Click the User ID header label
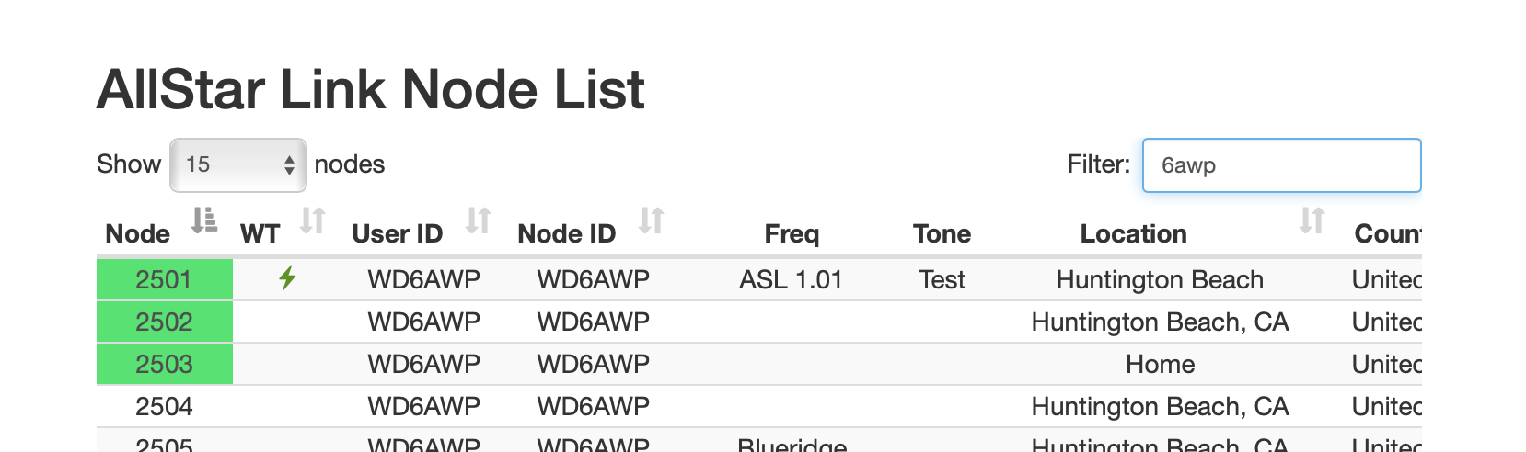Image resolution: width=1526 pixels, height=452 pixels. [x=397, y=233]
